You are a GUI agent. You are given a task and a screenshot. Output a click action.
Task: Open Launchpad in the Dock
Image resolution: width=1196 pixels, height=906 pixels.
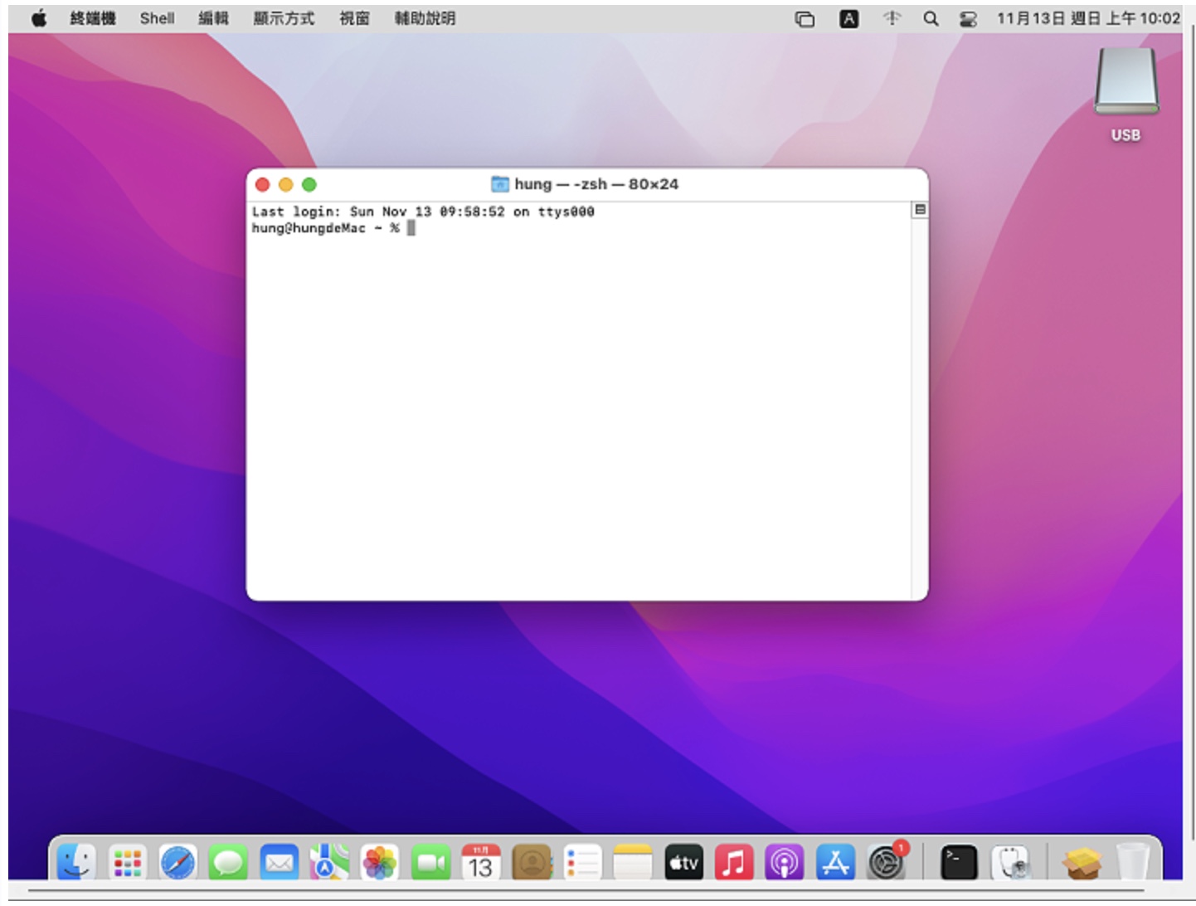[x=127, y=863]
